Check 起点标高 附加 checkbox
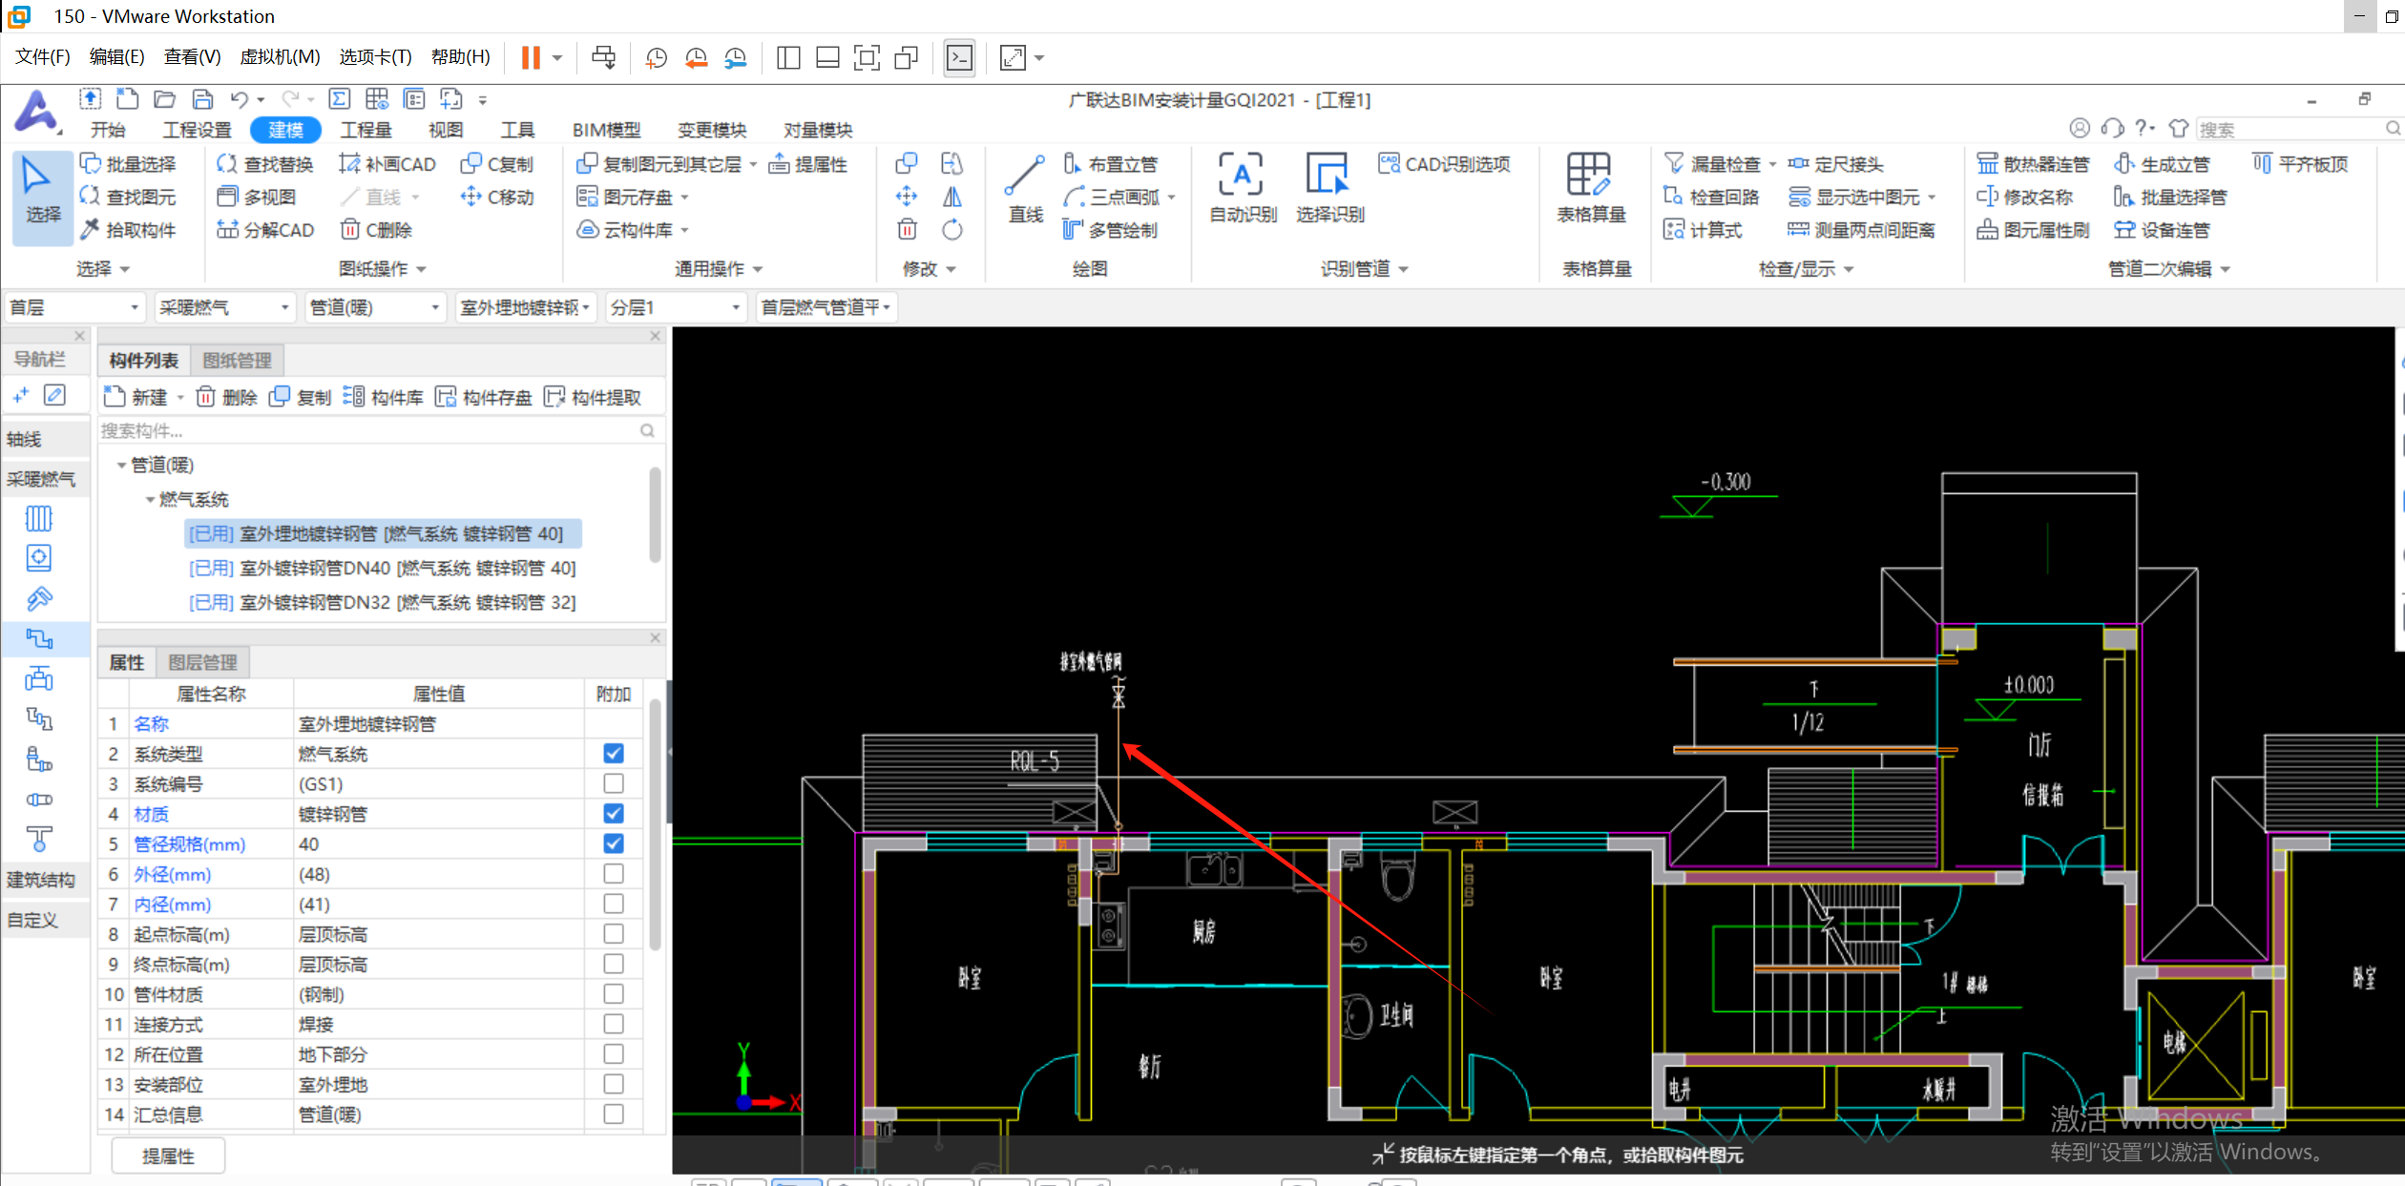The height and width of the screenshot is (1186, 2405). pos(614,933)
